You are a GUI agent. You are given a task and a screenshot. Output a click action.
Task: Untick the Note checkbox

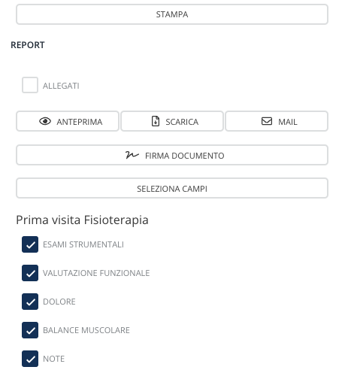click(30, 359)
